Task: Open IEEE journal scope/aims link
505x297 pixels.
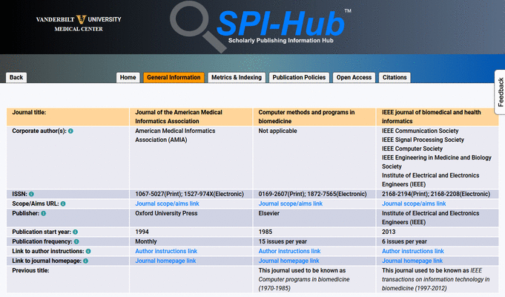Action: pyautogui.click(x=414, y=203)
